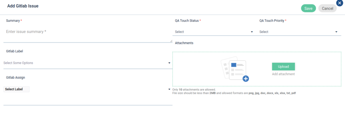
Task: Click the Add attachment text
Action: click(283, 74)
